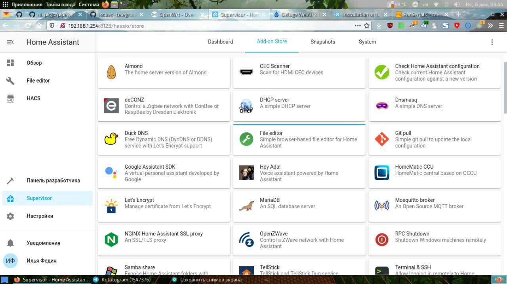
Task: Open the Обзор dashboard icon in sidebar
Action: [11, 63]
